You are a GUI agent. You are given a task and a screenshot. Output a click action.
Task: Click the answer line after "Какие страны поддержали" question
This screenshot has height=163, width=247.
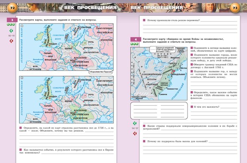click(x=199, y=129)
